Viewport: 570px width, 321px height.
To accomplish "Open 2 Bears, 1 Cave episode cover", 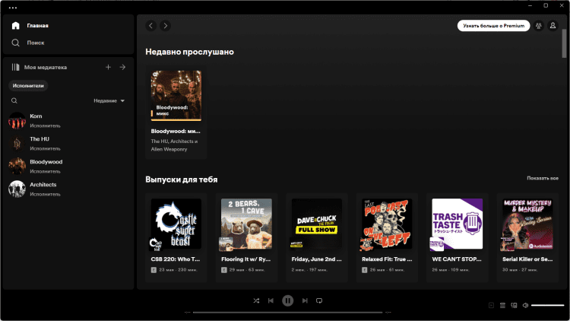I will point(246,224).
